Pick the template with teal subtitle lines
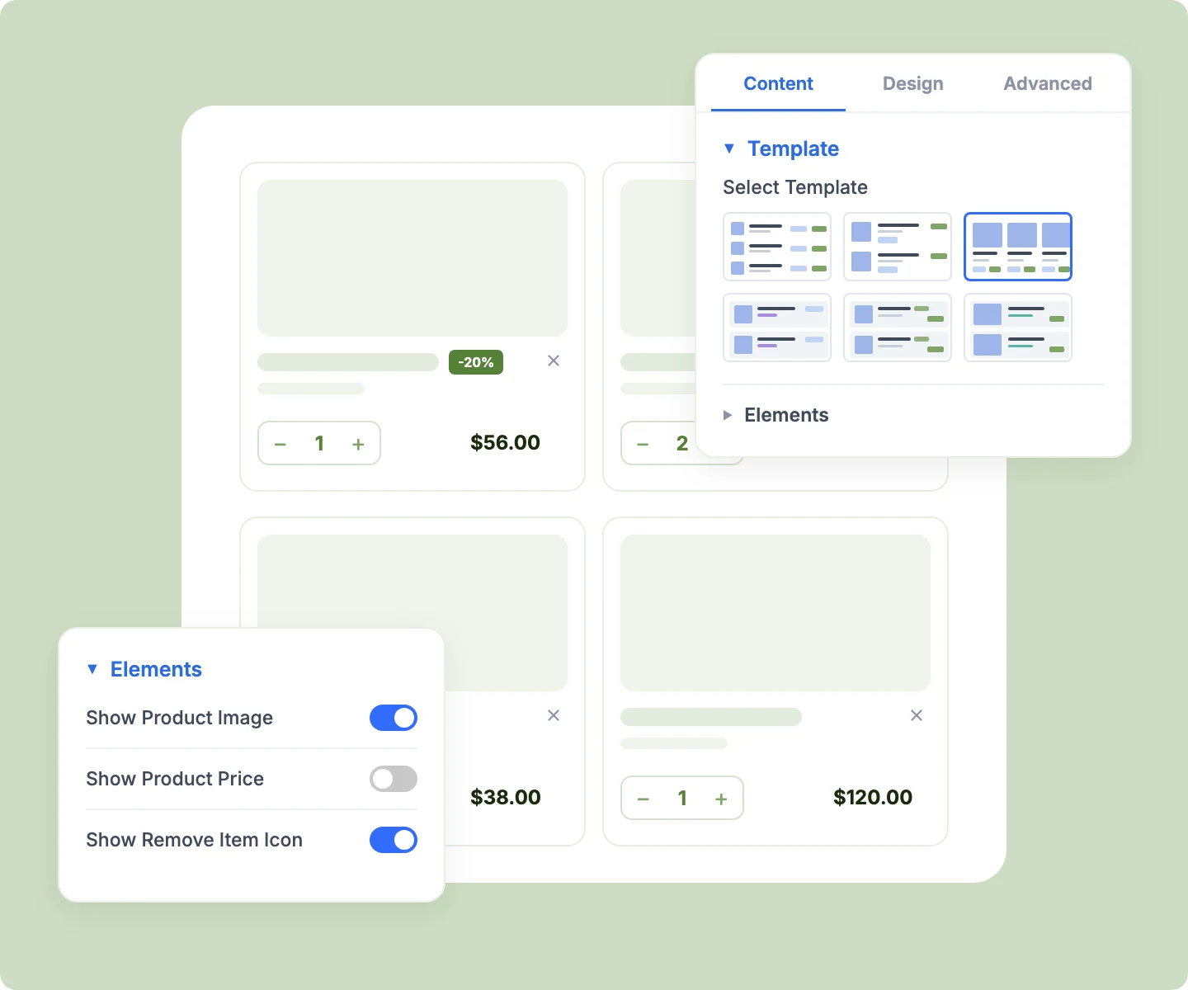The width and height of the screenshot is (1188, 990). 1018,328
